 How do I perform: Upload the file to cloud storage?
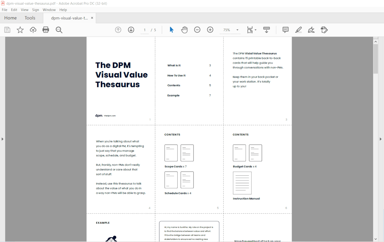tap(33, 30)
